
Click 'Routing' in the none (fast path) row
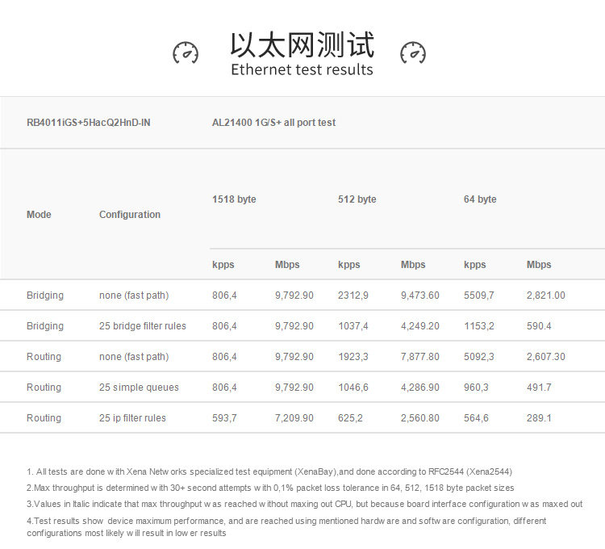pyautogui.click(x=44, y=357)
